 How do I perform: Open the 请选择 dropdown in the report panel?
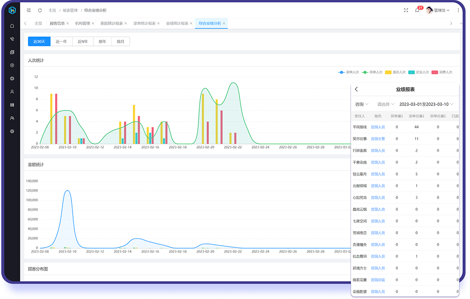(x=386, y=104)
